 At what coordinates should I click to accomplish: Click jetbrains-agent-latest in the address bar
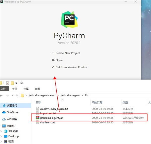coord(42,95)
